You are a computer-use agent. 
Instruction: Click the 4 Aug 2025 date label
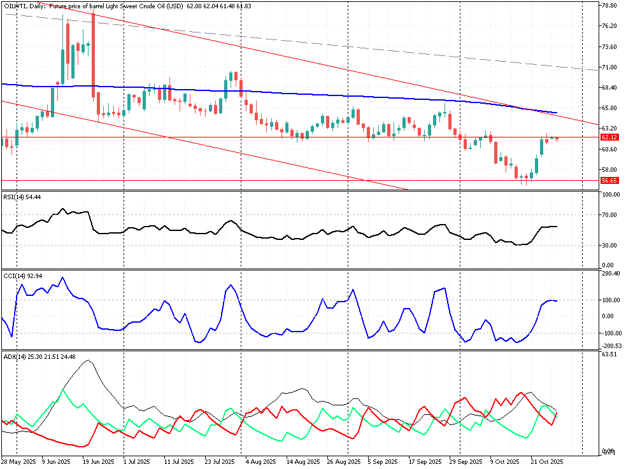261,461
